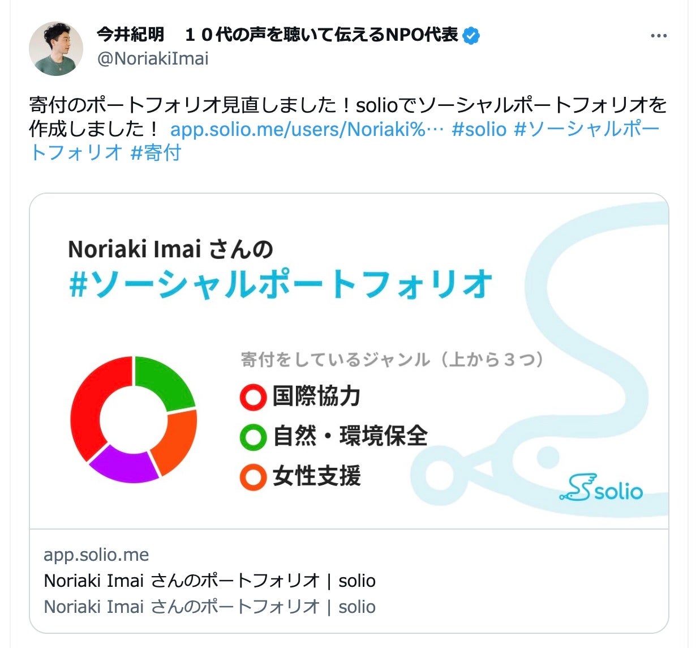Click the red circle beside 国際協力
696x648 pixels.
tap(253, 397)
